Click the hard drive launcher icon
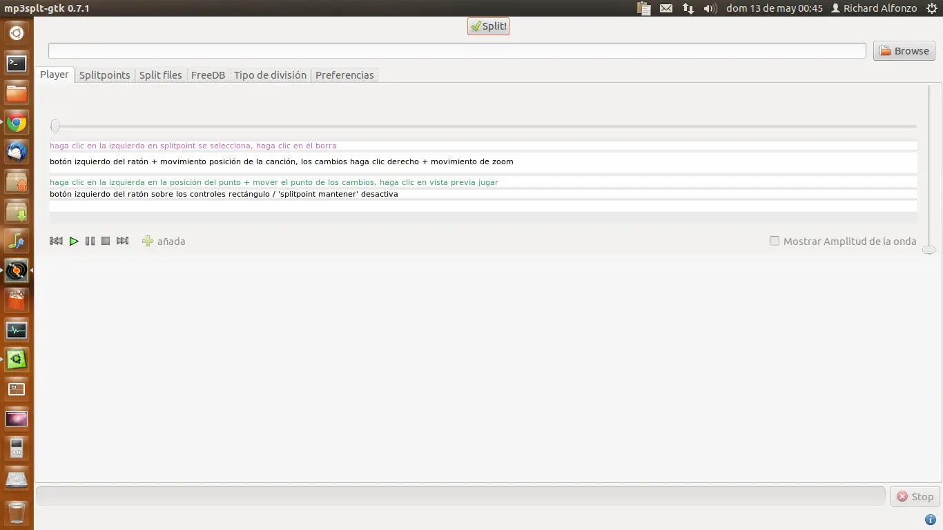Viewport: 943px width, 530px height. (17, 478)
